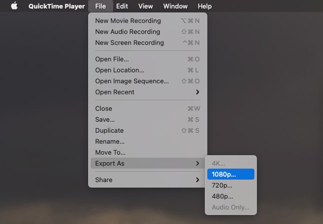323x224 pixels.
Task: Open the Apple menu
Action: (14, 6)
